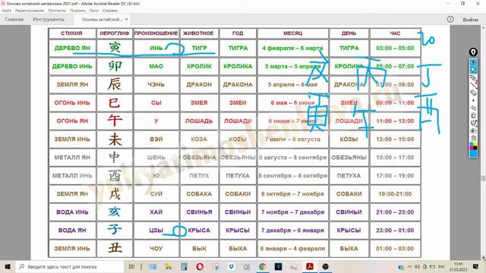Open the Редактирование menu
Image resolution: width=486 pixels, height=273 pixels.
pos(30,11)
